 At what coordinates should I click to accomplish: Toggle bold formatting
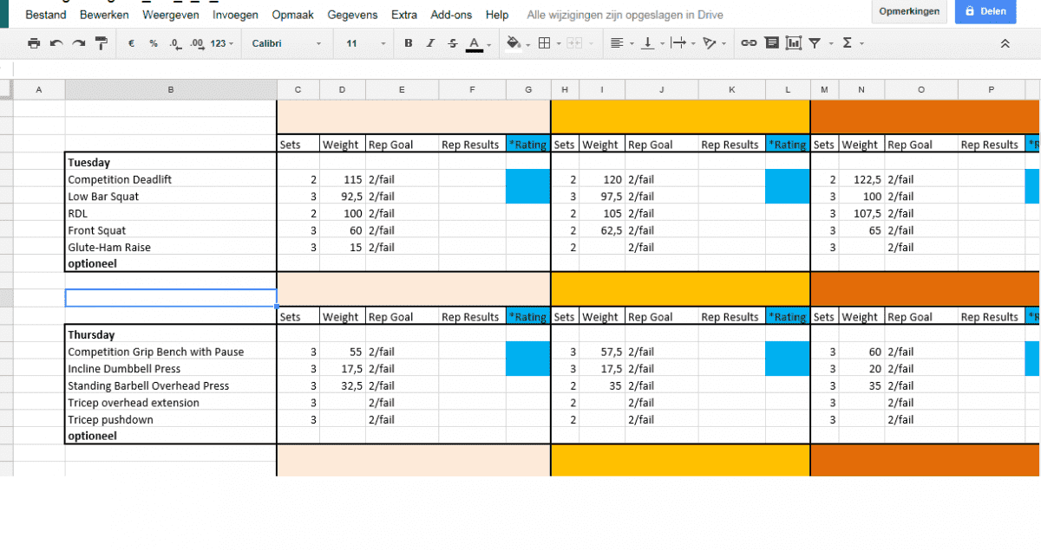tap(408, 42)
